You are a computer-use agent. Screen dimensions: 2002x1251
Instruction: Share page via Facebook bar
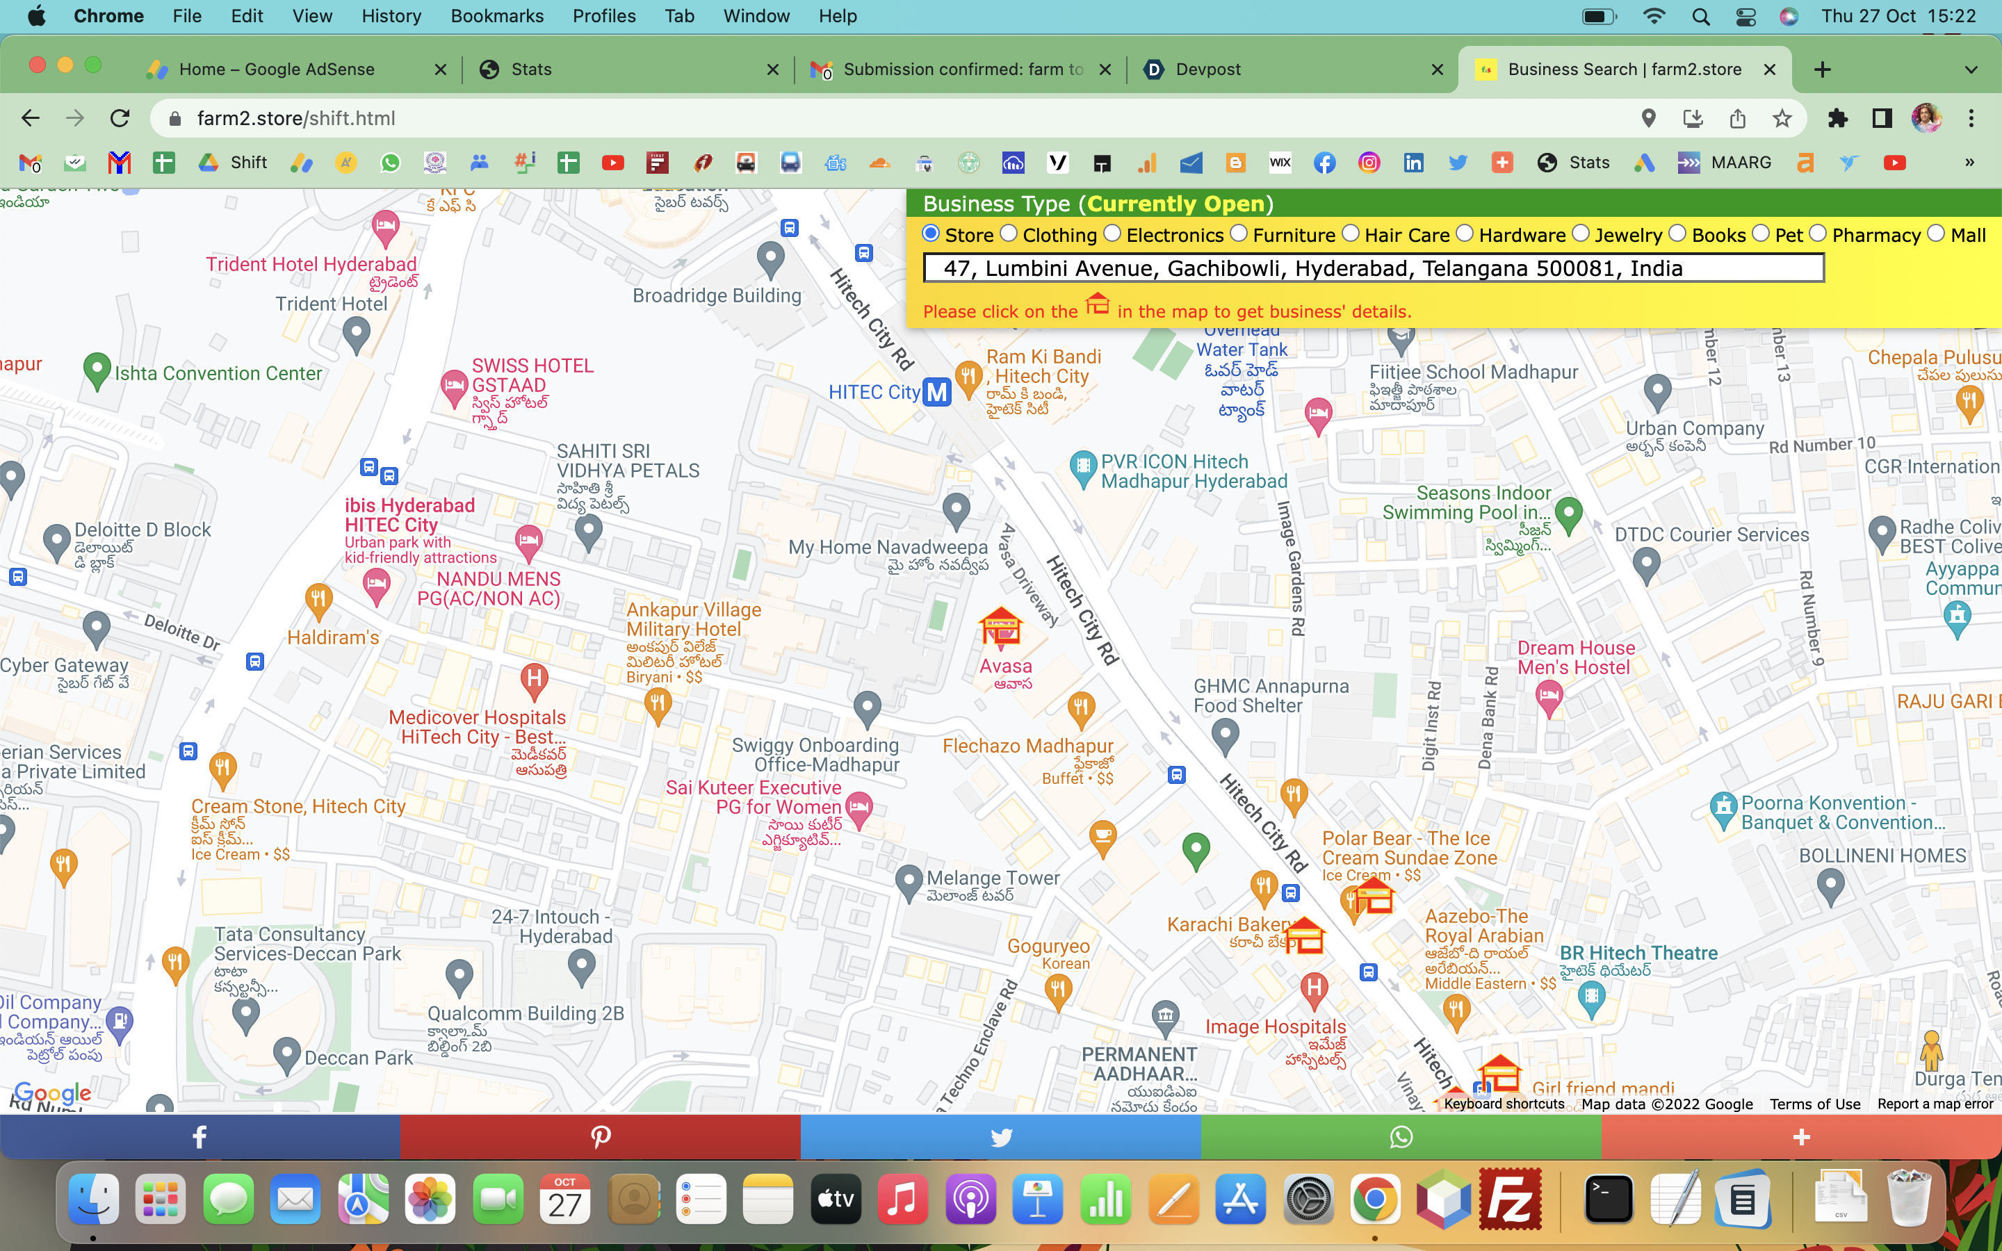point(200,1137)
